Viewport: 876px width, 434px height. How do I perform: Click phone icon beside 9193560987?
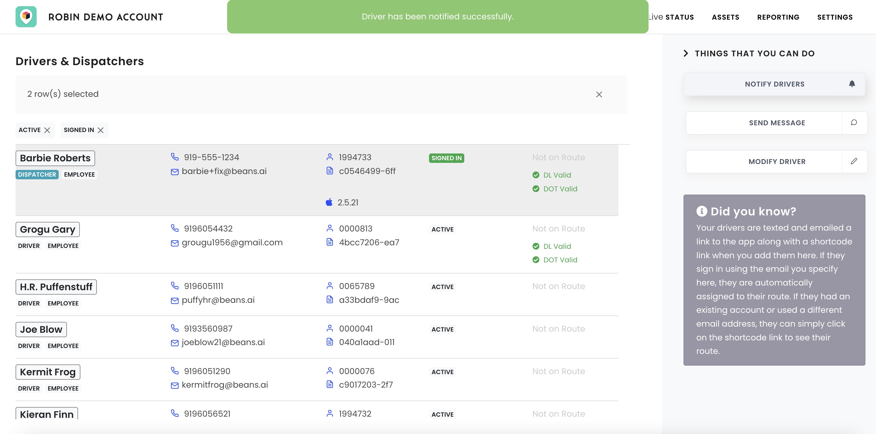point(174,328)
